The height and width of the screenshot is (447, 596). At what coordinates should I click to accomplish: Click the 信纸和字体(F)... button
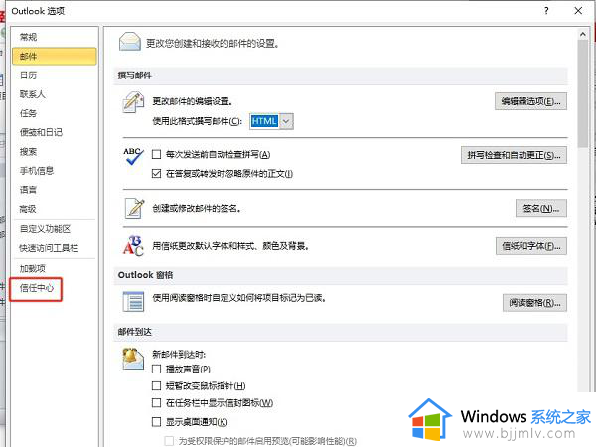click(531, 246)
